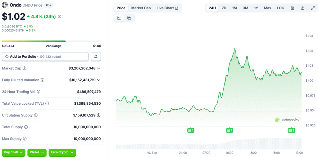Select the 7D time range

coord(224,8)
